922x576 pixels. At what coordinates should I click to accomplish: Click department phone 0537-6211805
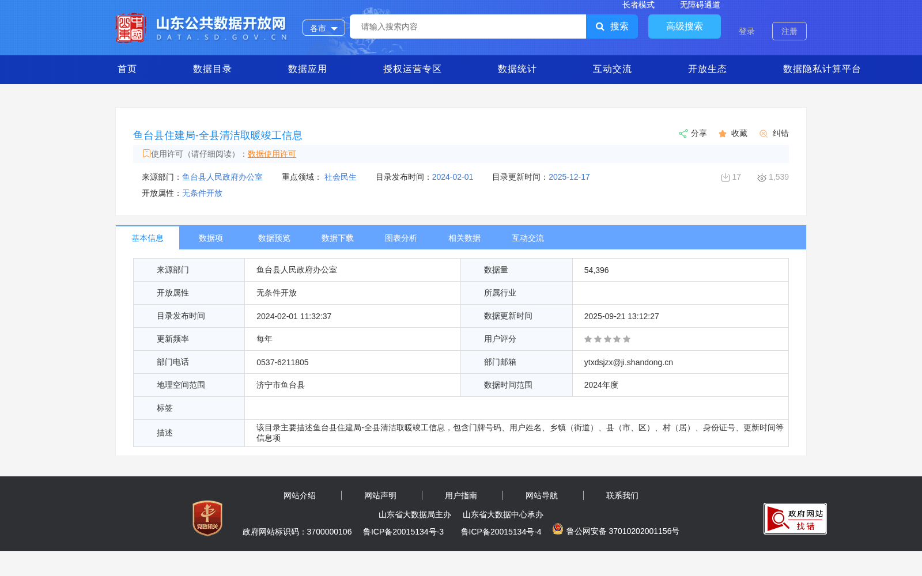[x=282, y=362]
